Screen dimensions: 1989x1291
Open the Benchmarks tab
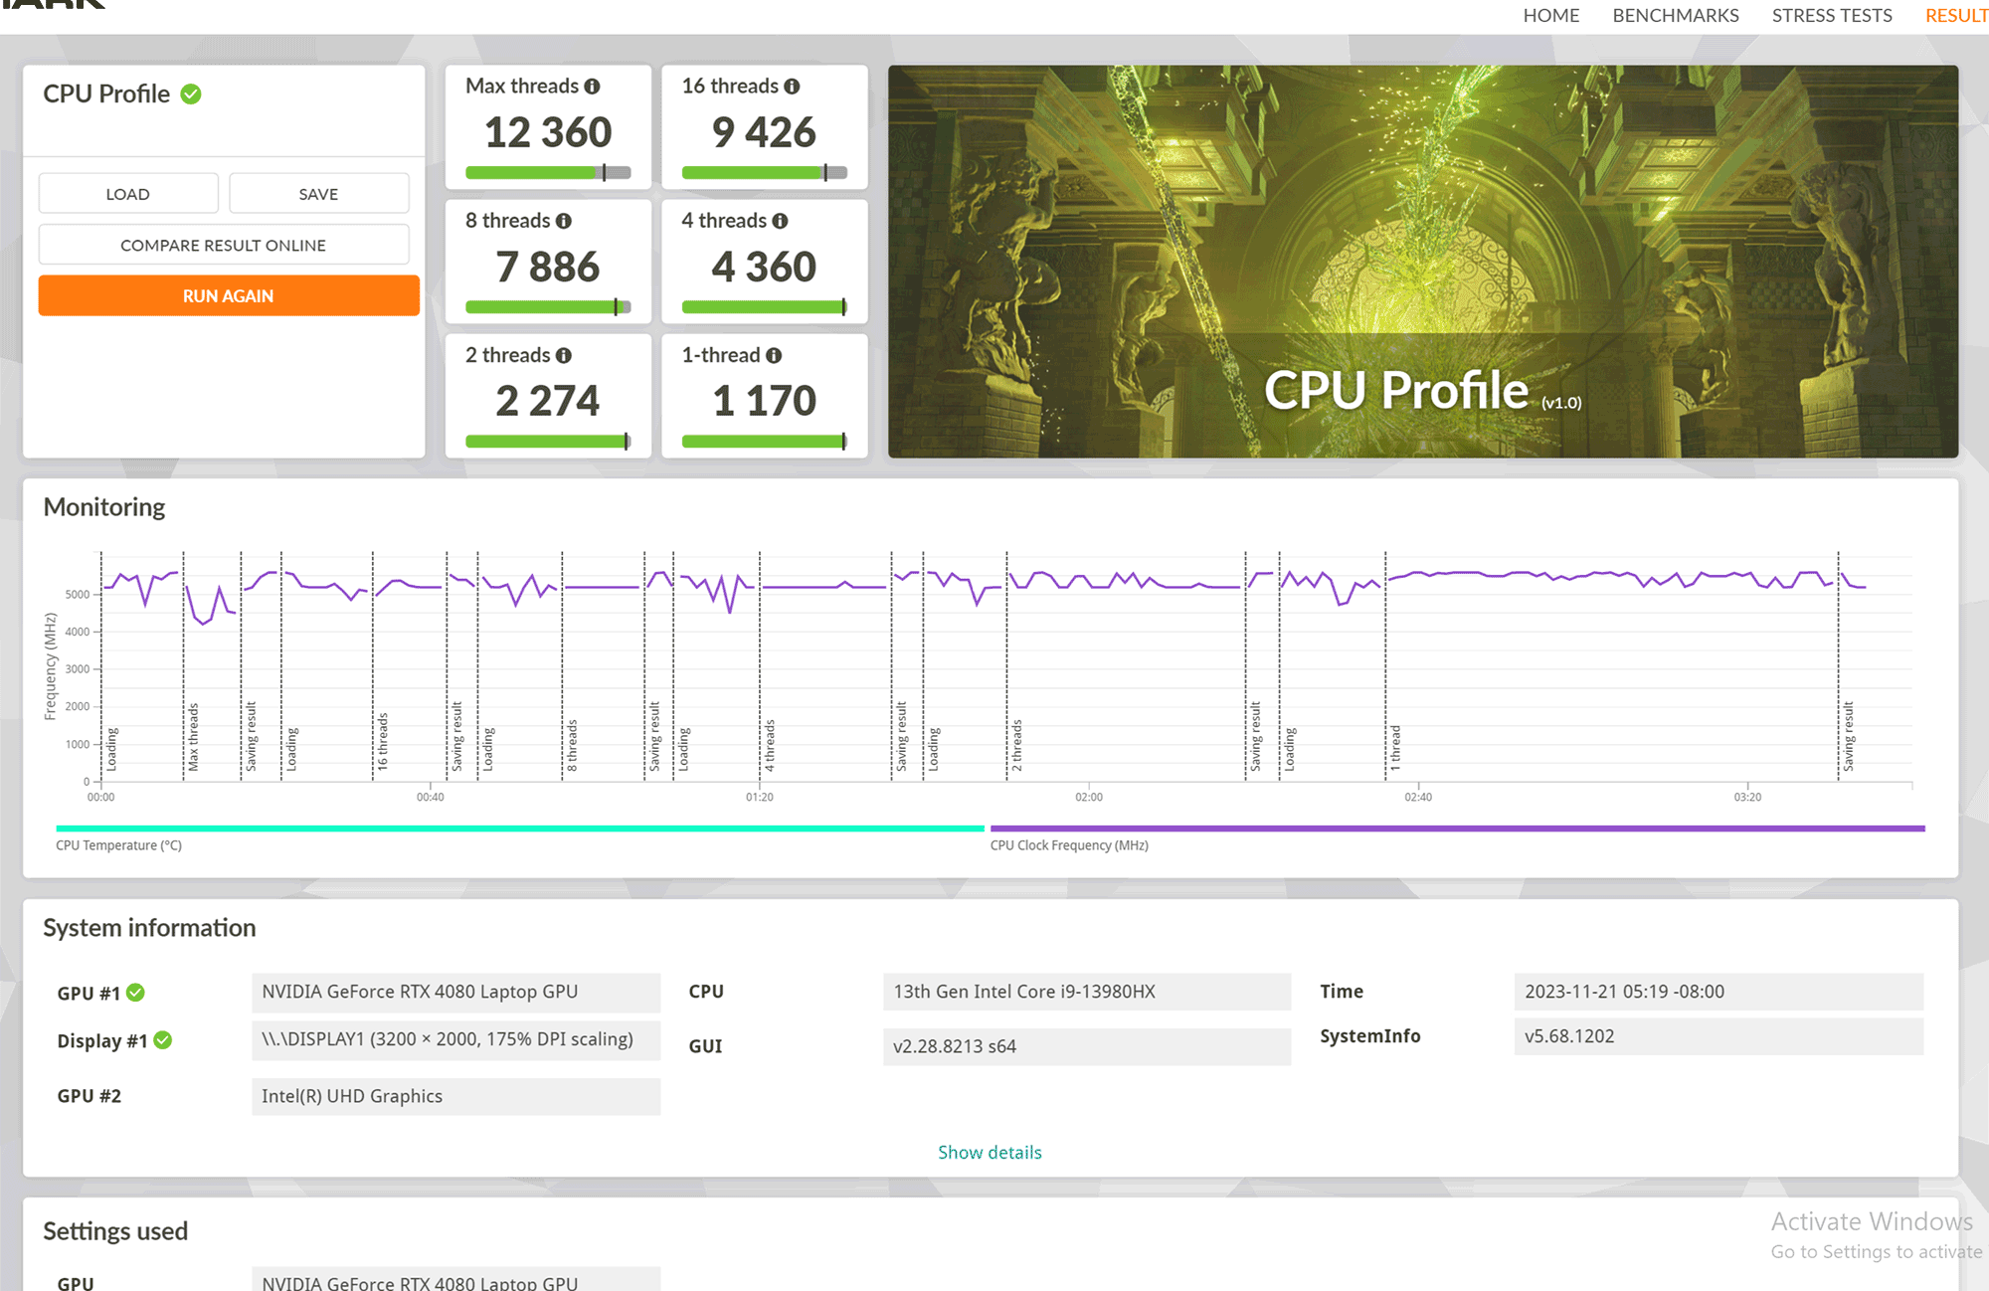pyautogui.click(x=1676, y=16)
